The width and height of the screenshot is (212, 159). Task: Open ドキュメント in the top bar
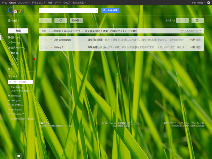pyautogui.click(x=38, y=2)
